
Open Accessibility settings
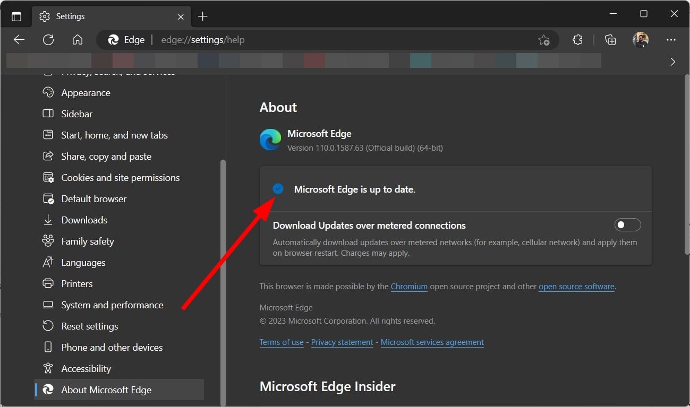point(119,369)
